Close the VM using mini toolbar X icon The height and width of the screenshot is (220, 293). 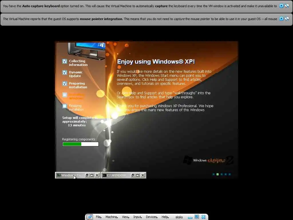[203, 217]
